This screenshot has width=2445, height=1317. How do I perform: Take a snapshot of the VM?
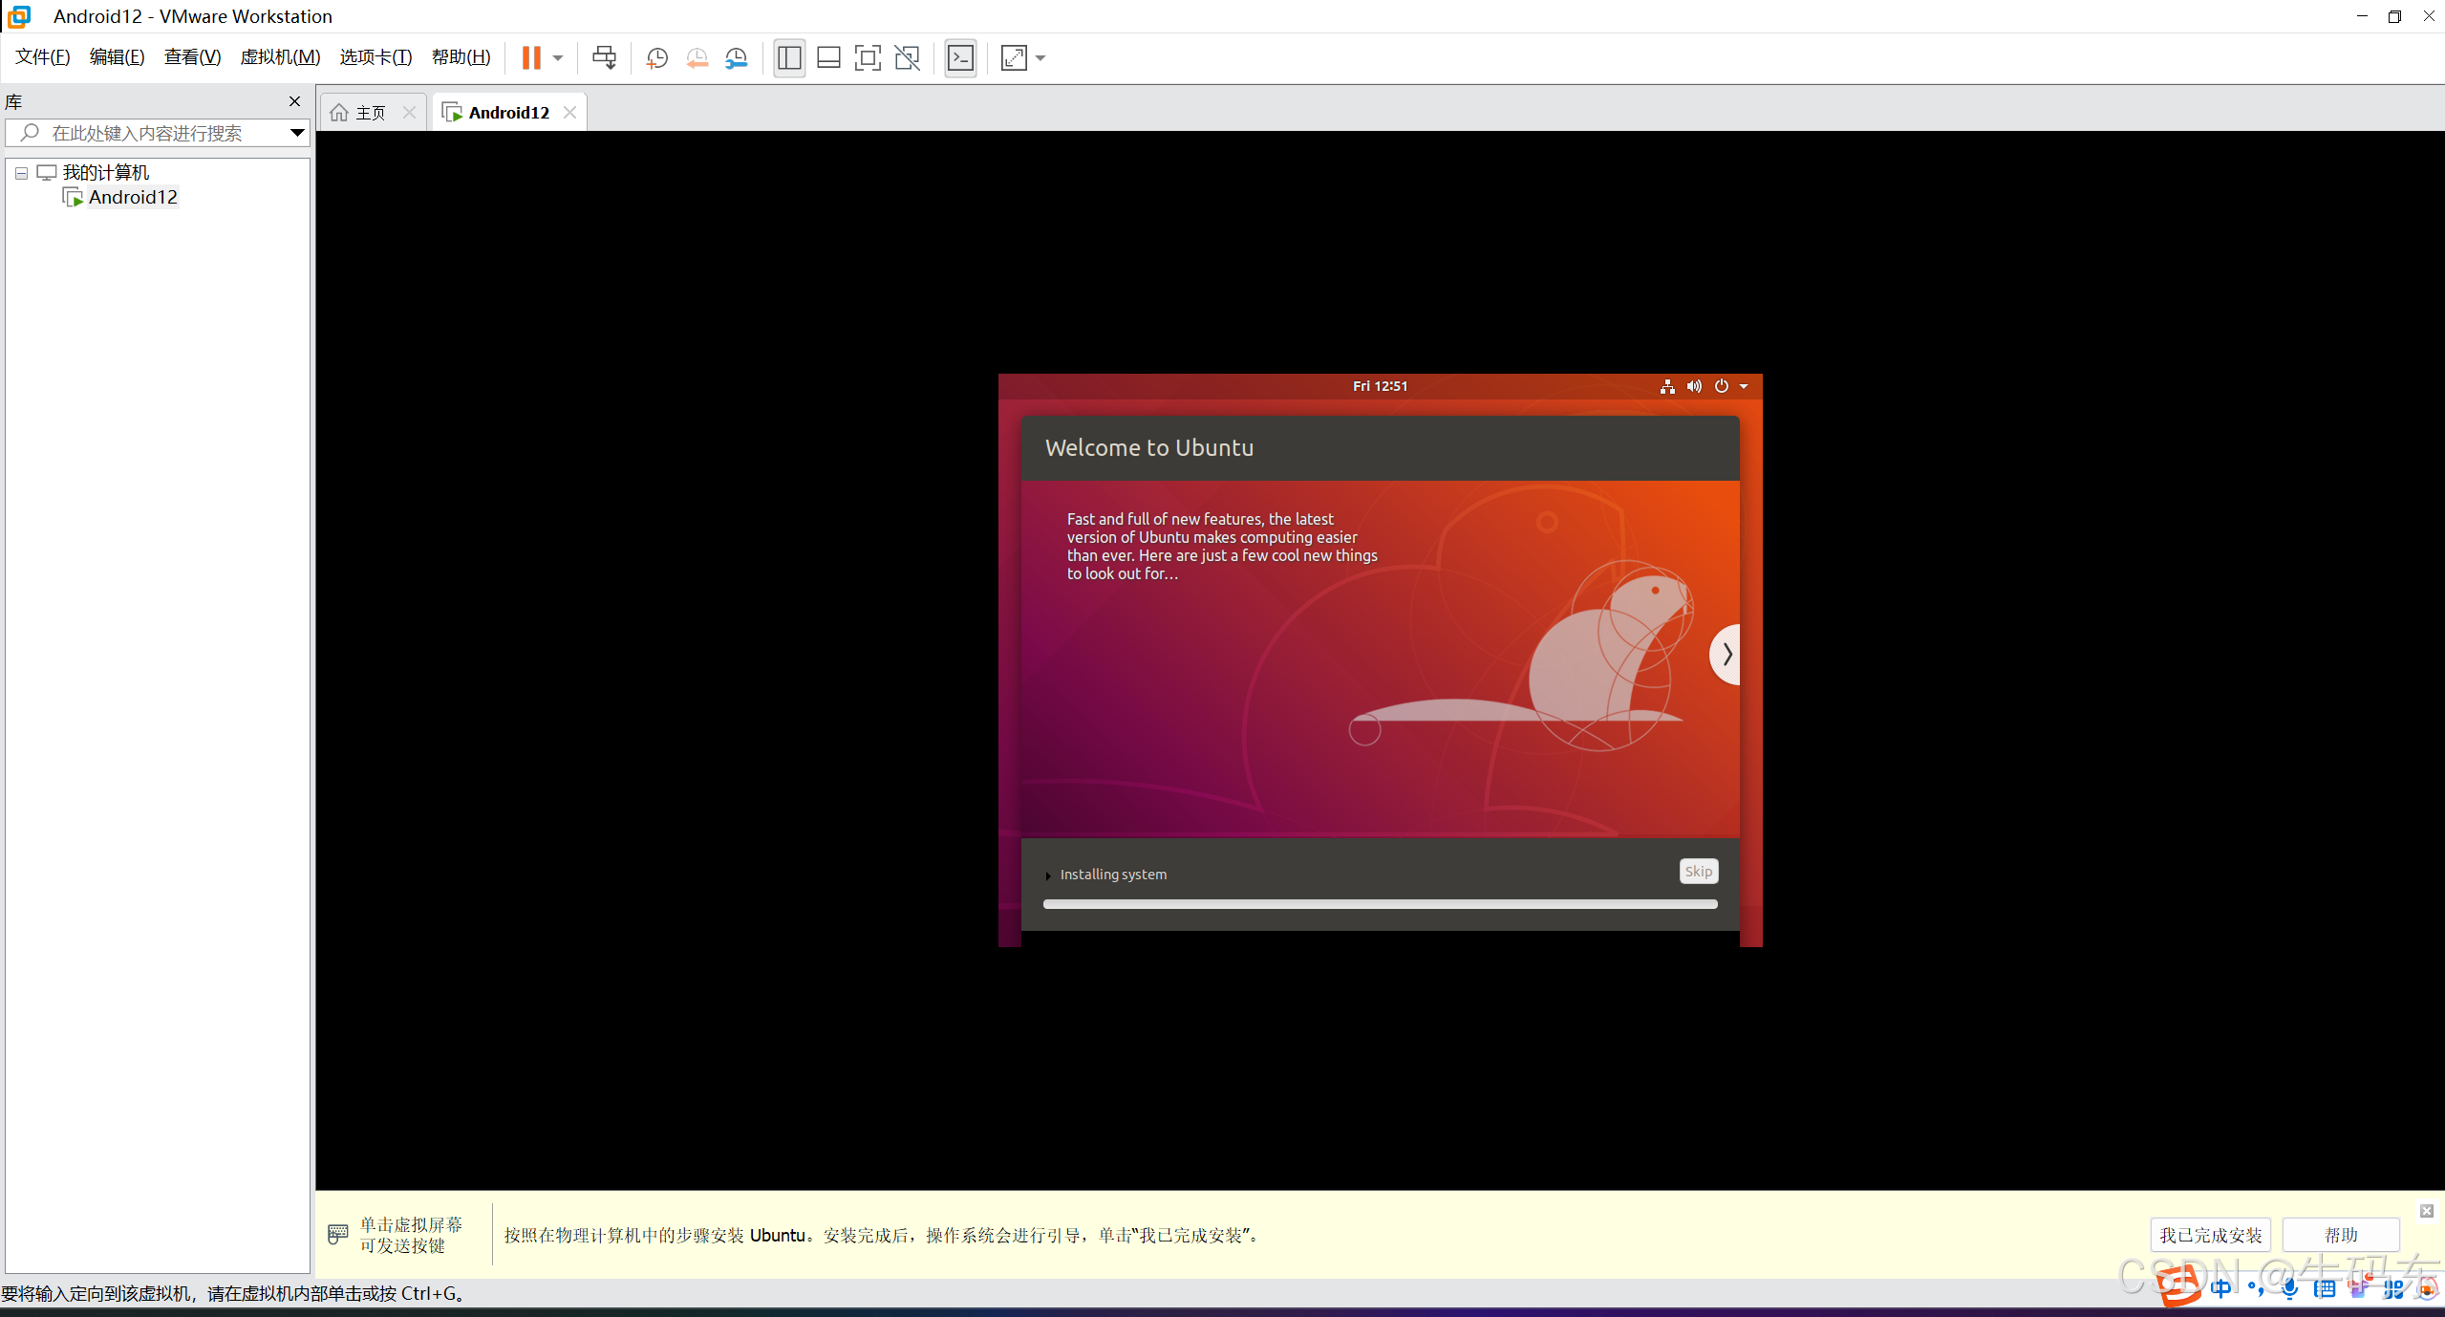pyautogui.click(x=656, y=58)
